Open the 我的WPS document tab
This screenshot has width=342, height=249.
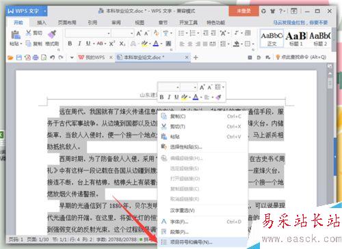tap(95, 57)
